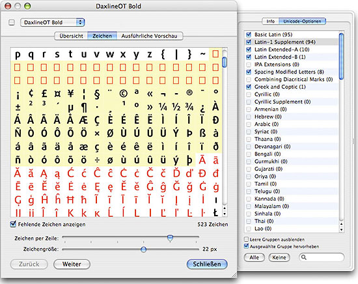Switch to the Übersicht tab
This screenshot has height=284, width=358.
(x=71, y=36)
